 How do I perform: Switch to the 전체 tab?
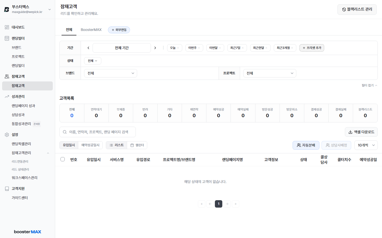[x=69, y=30]
